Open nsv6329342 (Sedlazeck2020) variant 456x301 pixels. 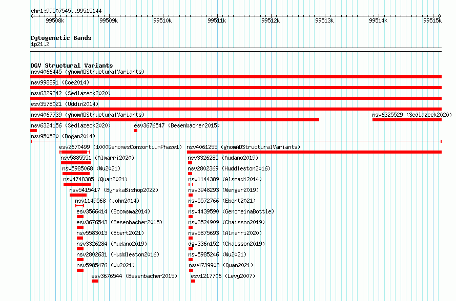click(71, 93)
